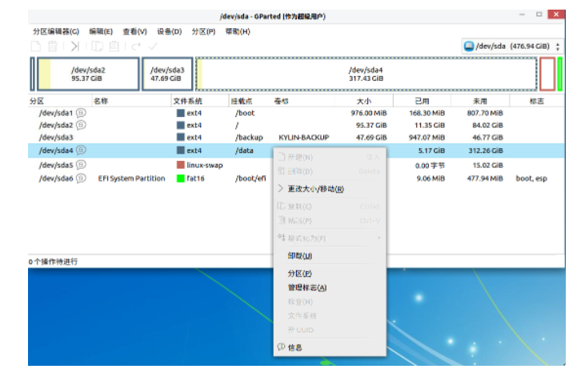Choose 信息 at the bottom of the context menu
Image resolution: width=585 pixels, height=377 pixels.
pos(330,347)
